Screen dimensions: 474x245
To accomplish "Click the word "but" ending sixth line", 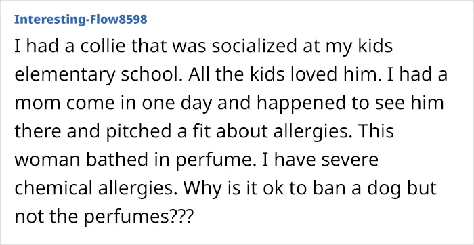I will 423,188.
